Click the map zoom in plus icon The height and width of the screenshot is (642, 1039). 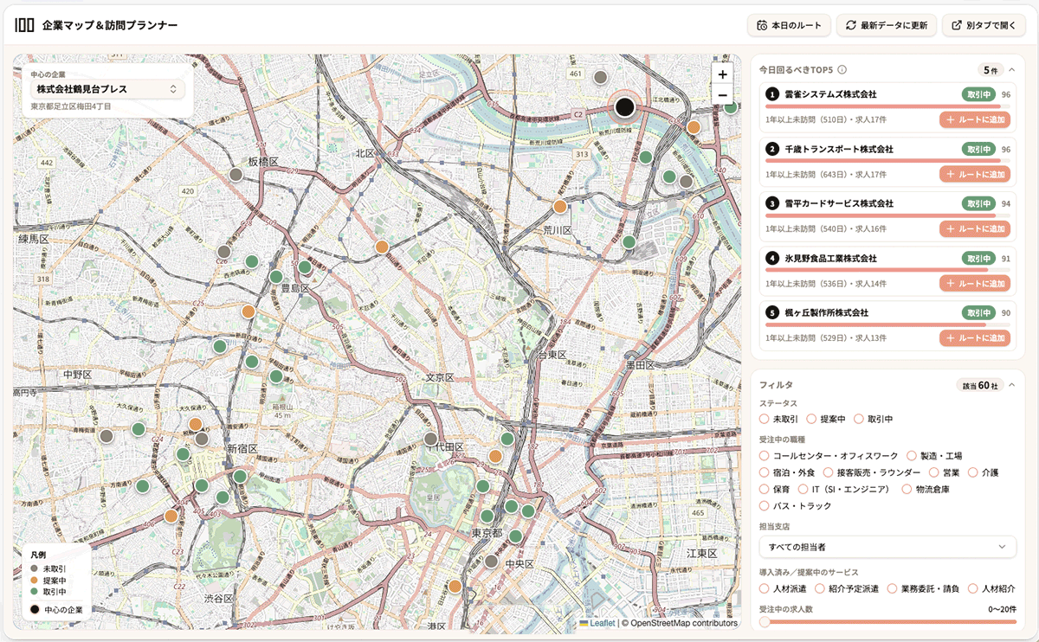[723, 74]
